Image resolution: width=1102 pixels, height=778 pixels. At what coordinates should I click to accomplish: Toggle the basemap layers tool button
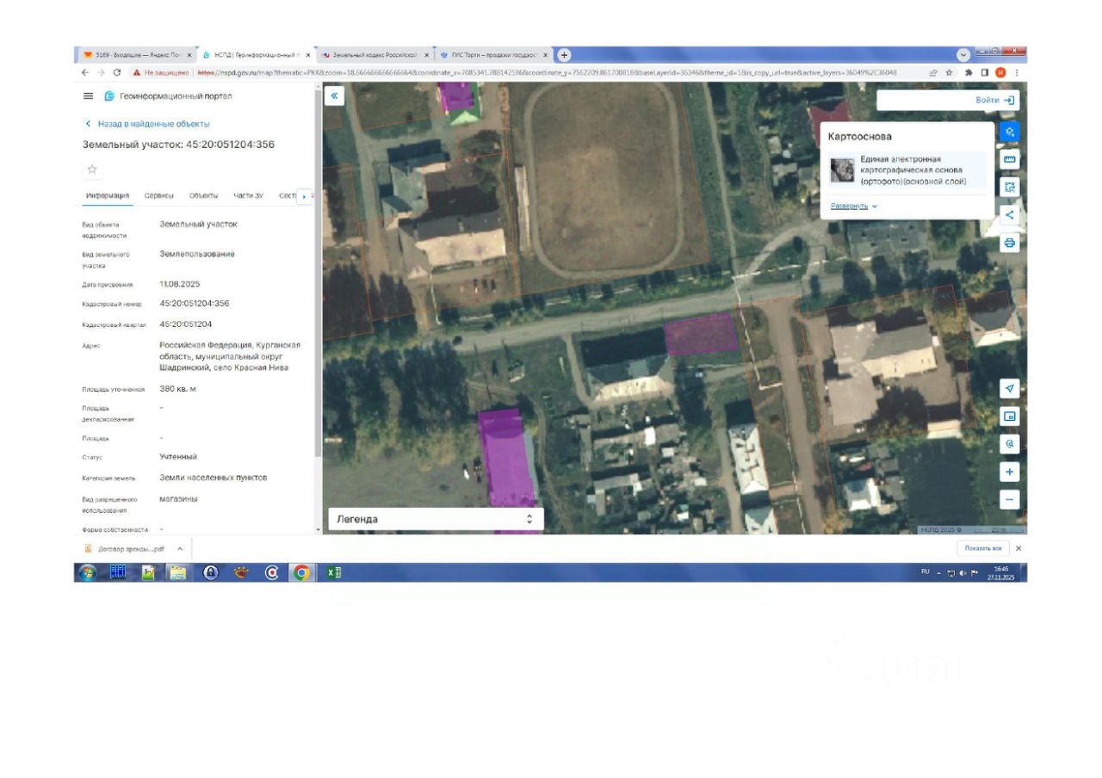pos(1010,132)
